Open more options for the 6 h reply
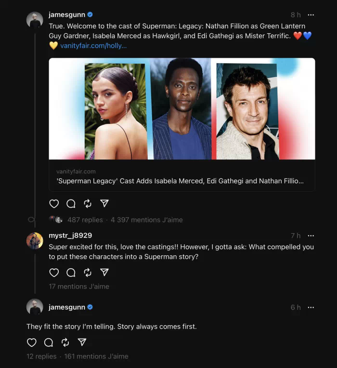This screenshot has height=368, width=337. pos(311,307)
